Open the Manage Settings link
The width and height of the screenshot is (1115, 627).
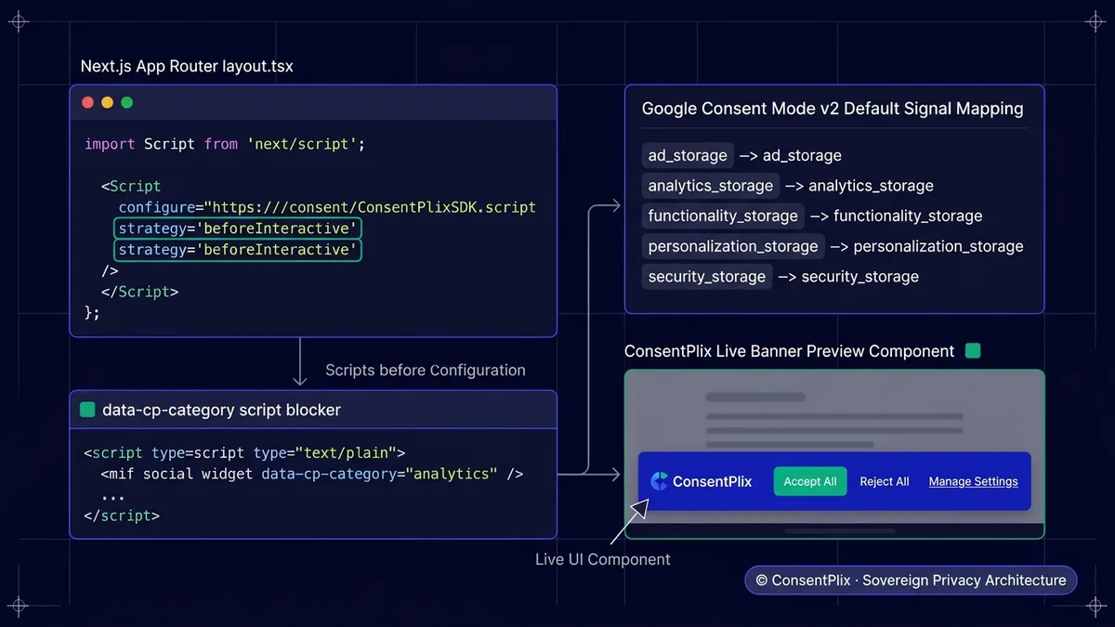click(973, 481)
